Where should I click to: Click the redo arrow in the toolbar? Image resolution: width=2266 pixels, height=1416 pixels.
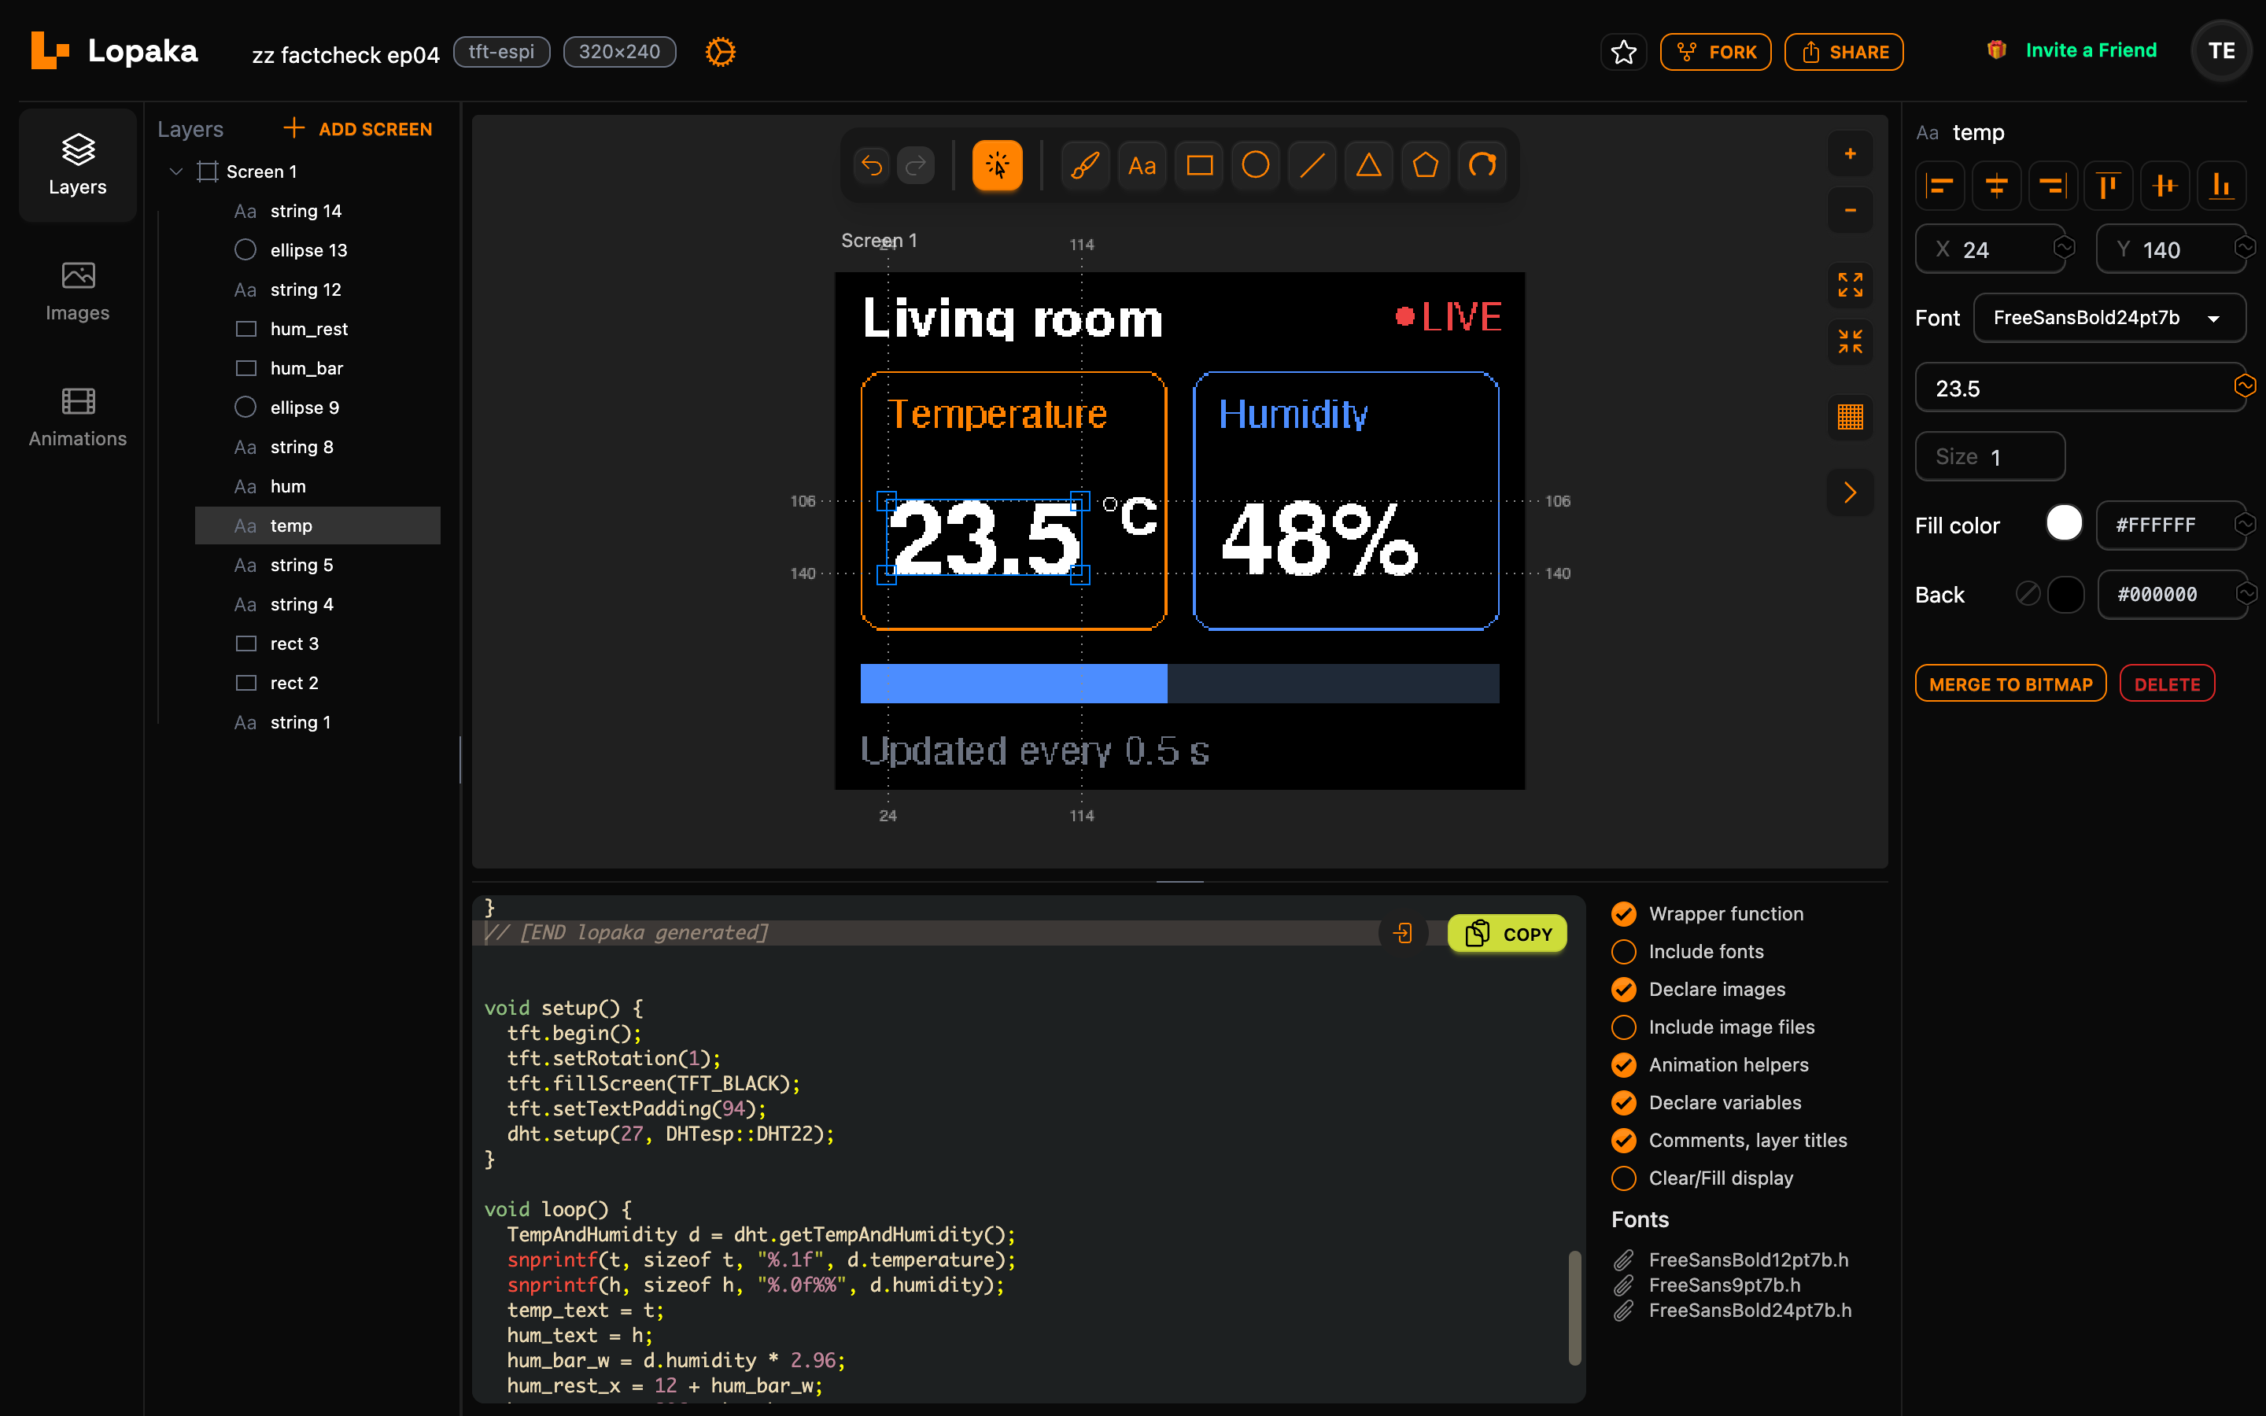[917, 166]
